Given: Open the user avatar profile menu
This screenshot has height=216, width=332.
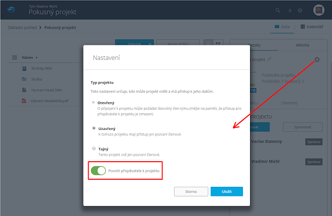Looking at the screenshot, I should 318,10.
